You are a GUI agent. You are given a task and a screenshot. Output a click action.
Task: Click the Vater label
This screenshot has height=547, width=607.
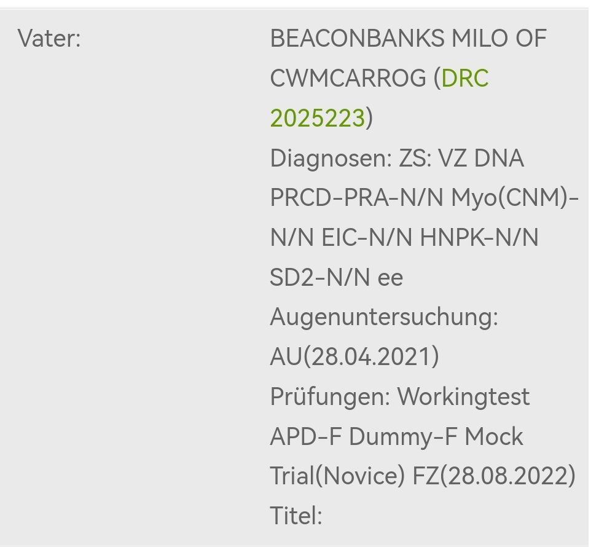tap(49, 39)
